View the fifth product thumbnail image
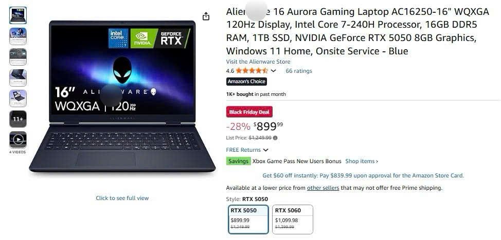Screen dimensions: 501x240 pos(18,98)
